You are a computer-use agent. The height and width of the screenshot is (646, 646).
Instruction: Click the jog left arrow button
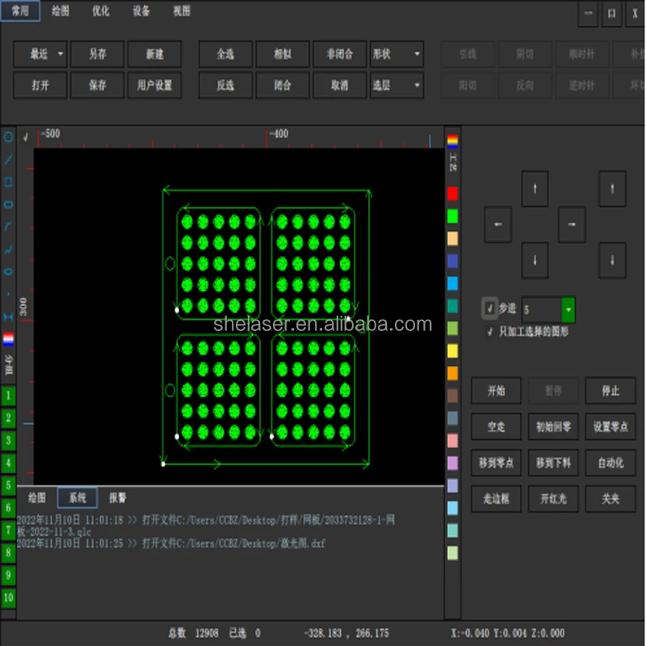click(x=497, y=224)
